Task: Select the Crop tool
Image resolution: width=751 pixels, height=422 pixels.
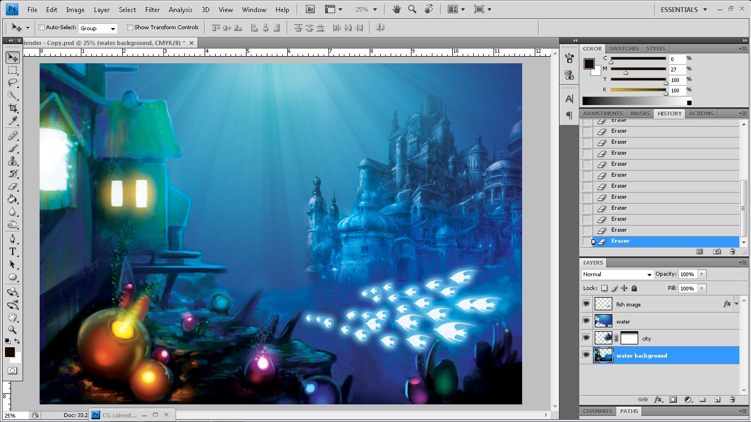Action: pos(13,108)
